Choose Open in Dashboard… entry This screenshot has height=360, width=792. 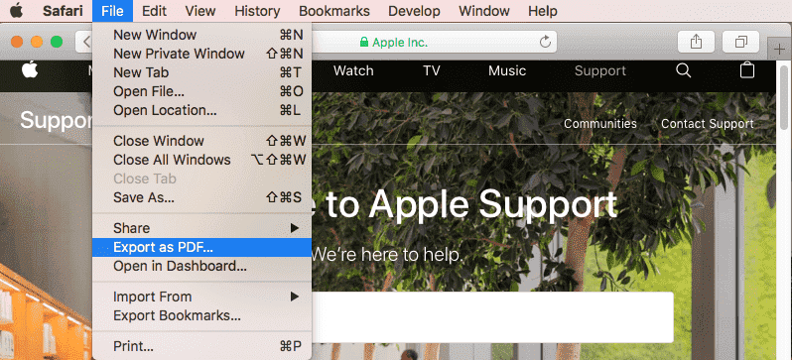pos(201,266)
